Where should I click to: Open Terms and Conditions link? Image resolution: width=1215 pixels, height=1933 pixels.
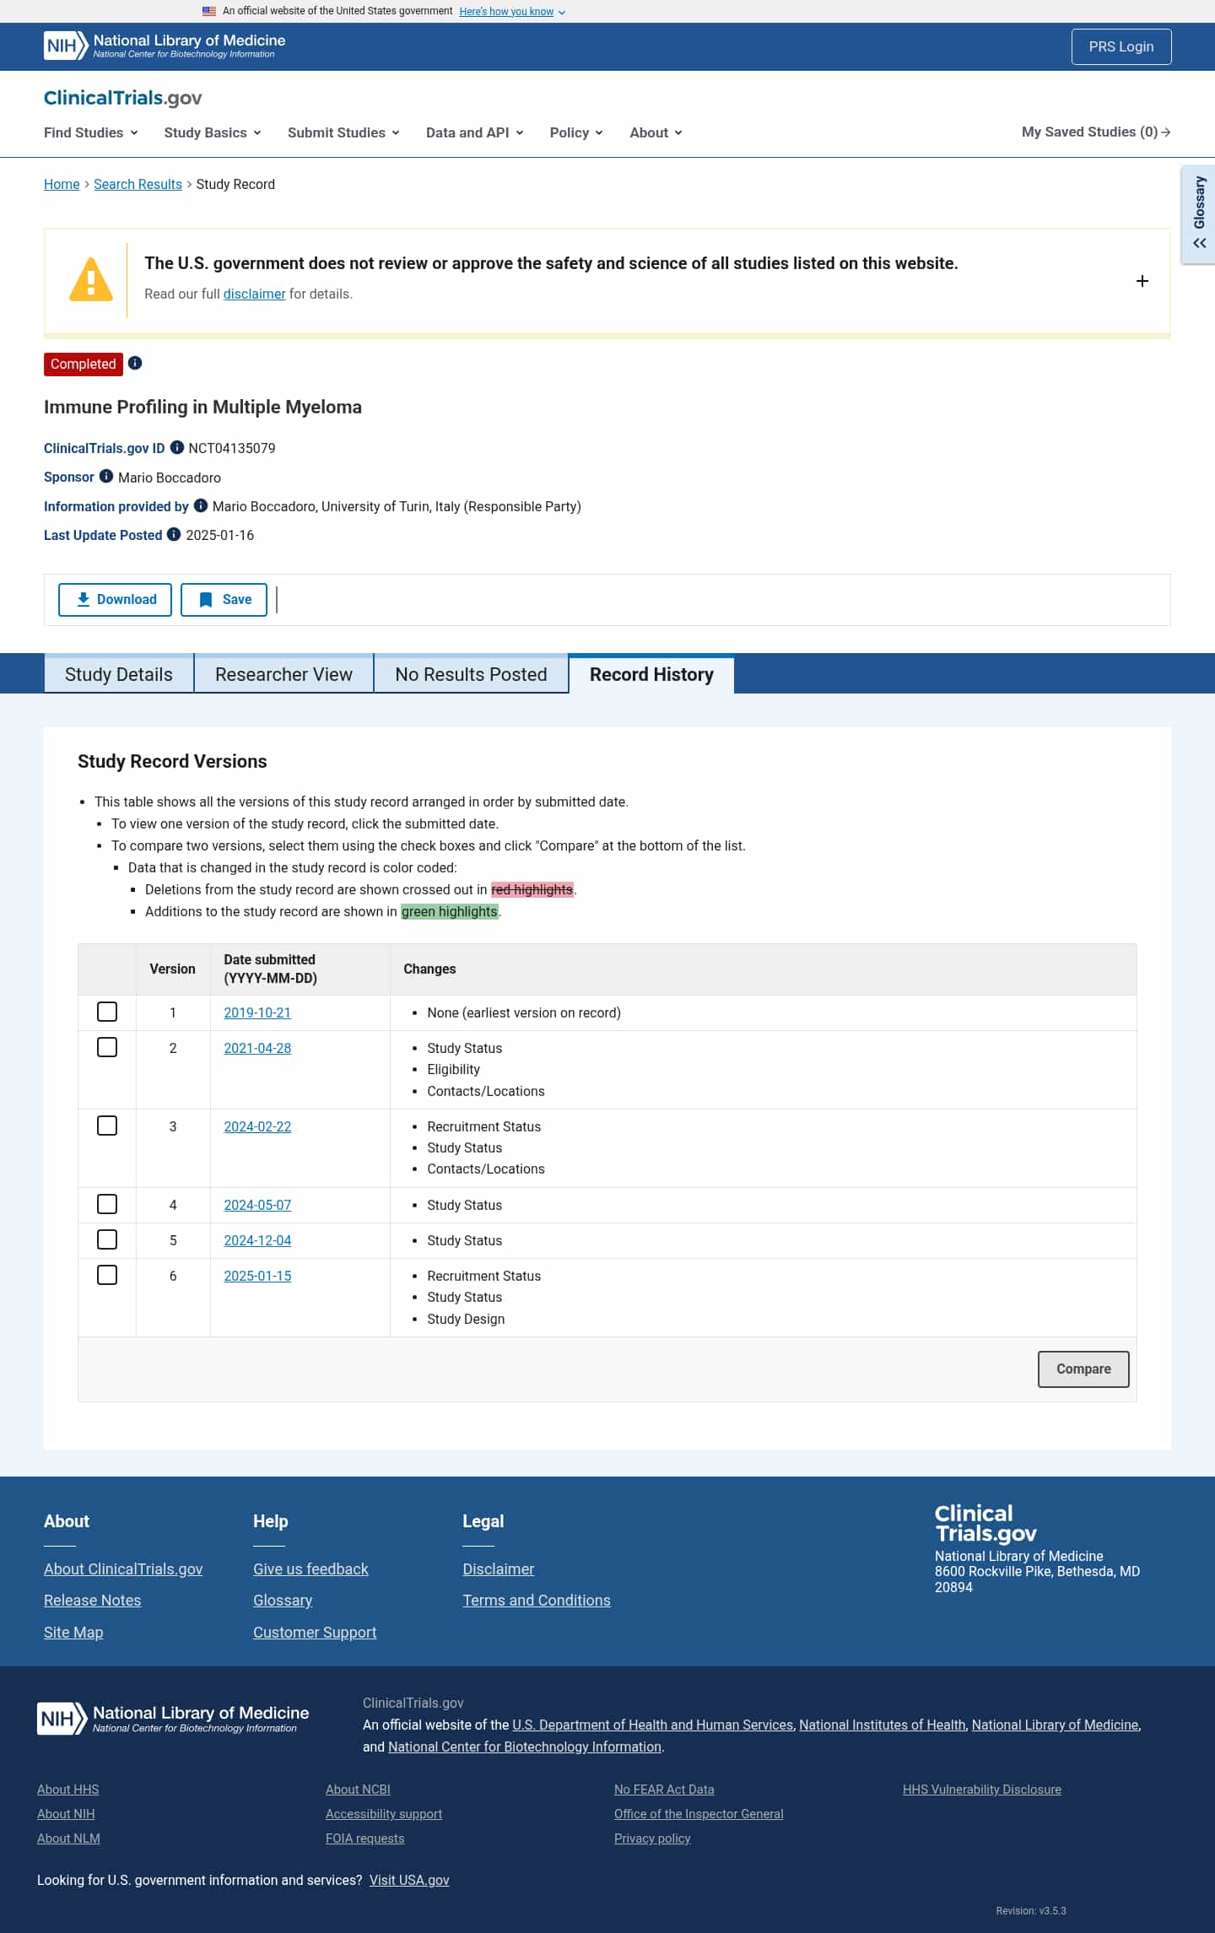pos(537,1600)
